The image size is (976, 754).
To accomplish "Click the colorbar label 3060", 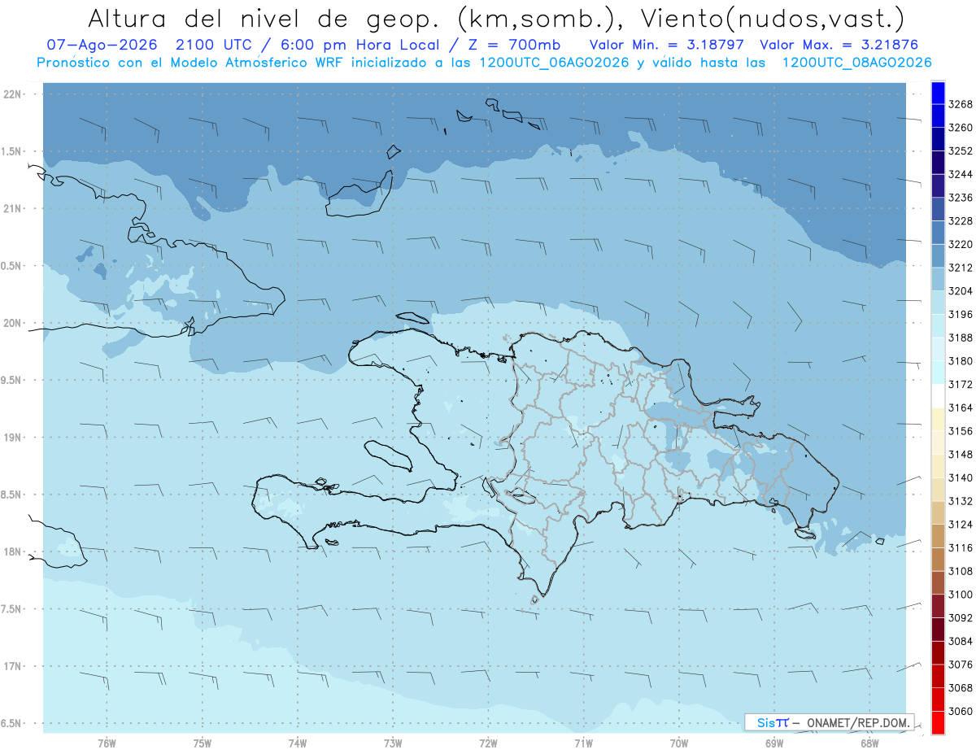I will (960, 711).
